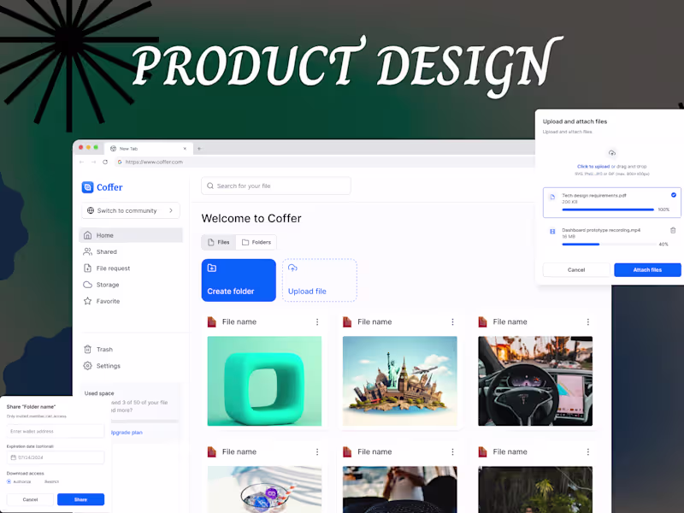
Task: Open the Settings from the sidebar
Action: (107, 365)
